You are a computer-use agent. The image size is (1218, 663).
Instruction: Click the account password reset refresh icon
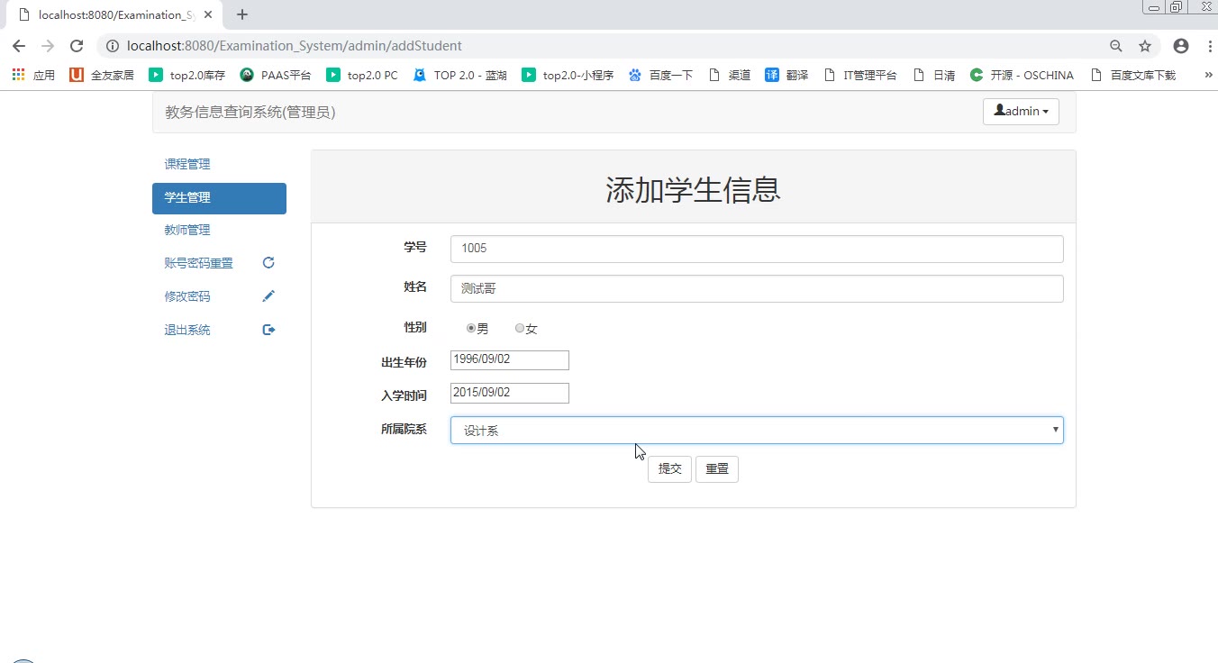coord(268,263)
